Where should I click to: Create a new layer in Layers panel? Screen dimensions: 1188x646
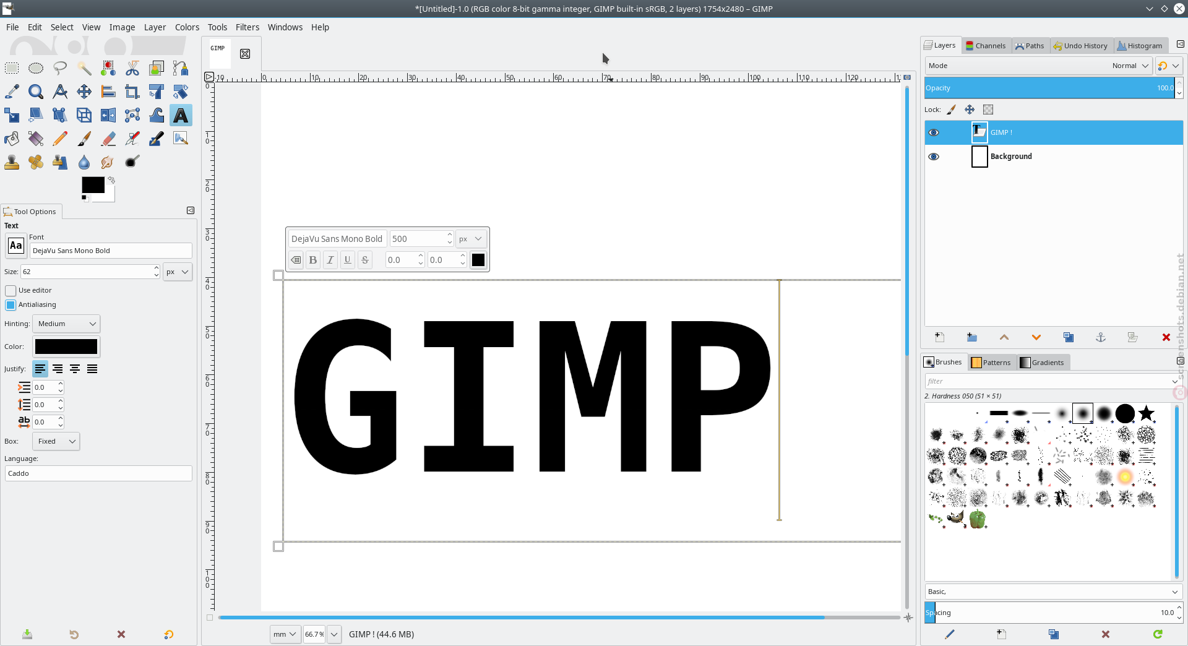pos(939,337)
